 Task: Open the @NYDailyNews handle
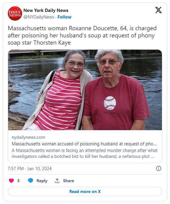point(39,17)
